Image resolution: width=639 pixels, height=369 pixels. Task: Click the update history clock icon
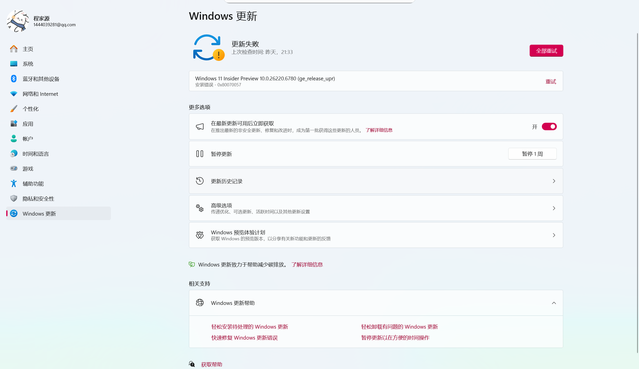pos(200,181)
